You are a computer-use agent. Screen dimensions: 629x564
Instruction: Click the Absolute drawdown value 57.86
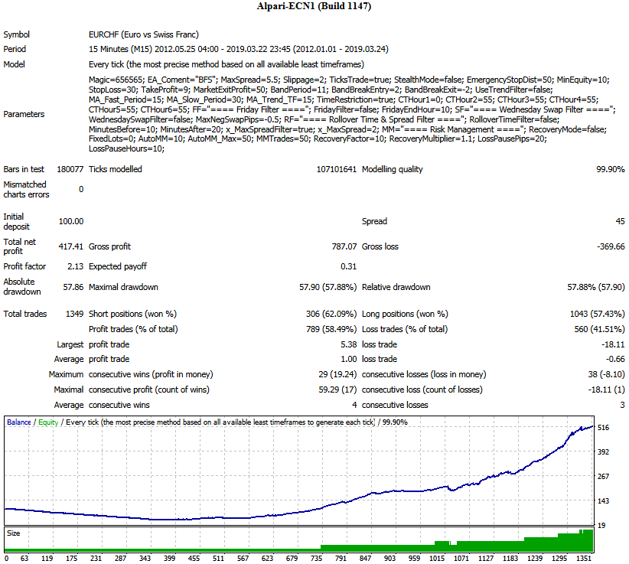pos(73,287)
